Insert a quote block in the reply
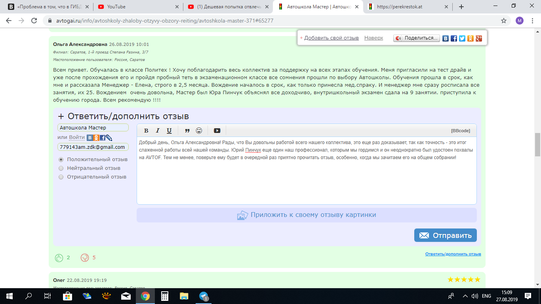The height and width of the screenshot is (304, 541). tap(187, 131)
